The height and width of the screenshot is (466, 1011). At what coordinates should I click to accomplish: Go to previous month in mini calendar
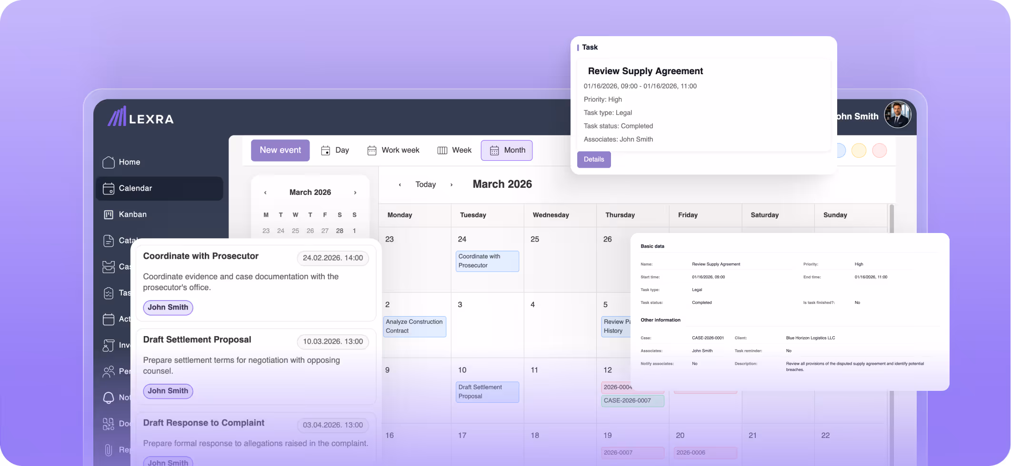tap(265, 193)
